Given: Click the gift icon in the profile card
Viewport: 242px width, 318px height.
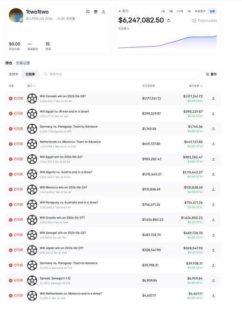Looking at the screenshot, I should click(96, 12).
